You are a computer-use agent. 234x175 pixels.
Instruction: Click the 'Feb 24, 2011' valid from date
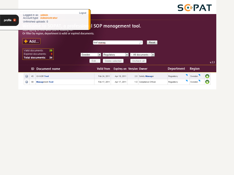point(104,76)
